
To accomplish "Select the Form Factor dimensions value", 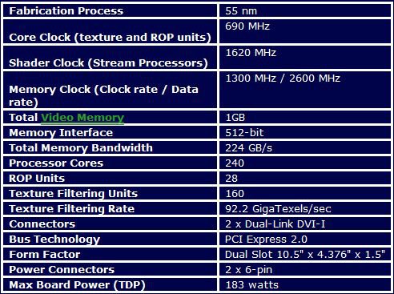I will click(305, 255).
